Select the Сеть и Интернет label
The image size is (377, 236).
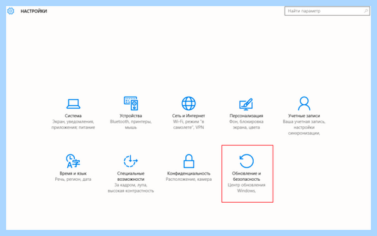(x=188, y=115)
